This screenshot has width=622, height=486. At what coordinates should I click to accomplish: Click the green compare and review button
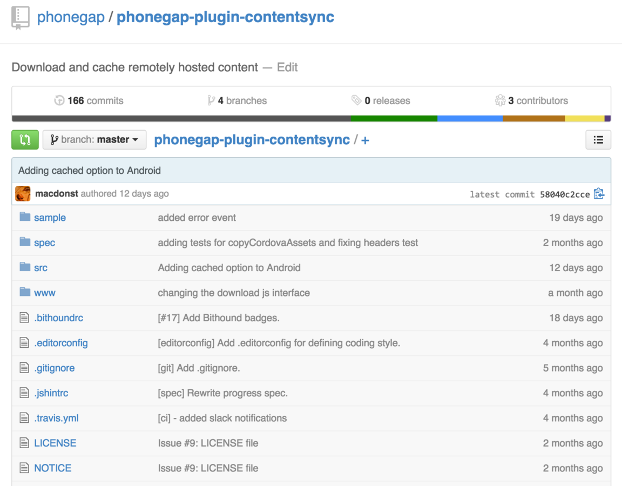click(x=25, y=140)
